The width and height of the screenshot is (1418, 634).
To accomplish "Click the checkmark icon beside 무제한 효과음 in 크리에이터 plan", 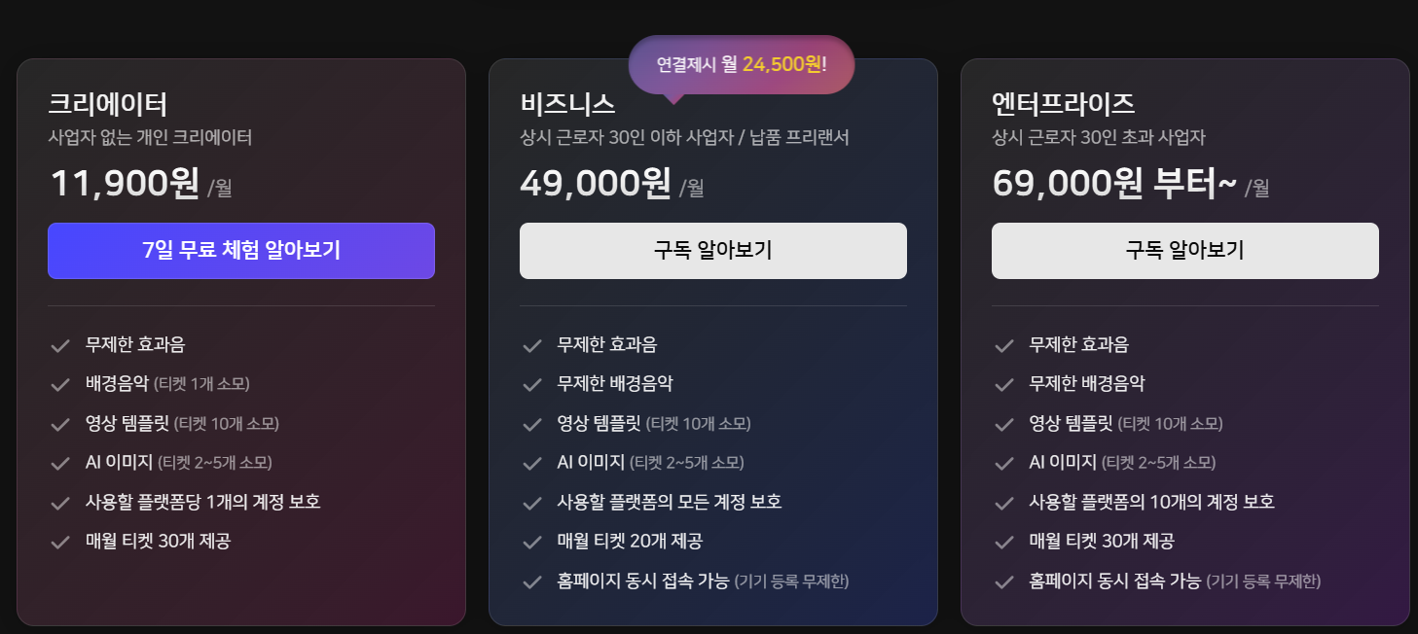I will 62,344.
